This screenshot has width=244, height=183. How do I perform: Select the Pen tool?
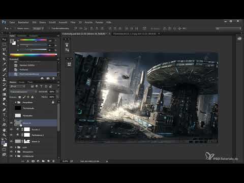tap(4, 110)
